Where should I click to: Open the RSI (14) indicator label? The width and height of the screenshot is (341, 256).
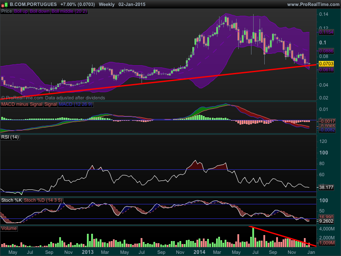[10, 137]
